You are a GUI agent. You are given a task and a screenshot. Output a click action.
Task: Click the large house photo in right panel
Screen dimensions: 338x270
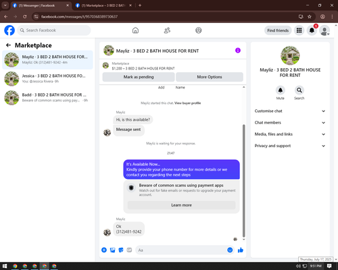tap(290, 55)
